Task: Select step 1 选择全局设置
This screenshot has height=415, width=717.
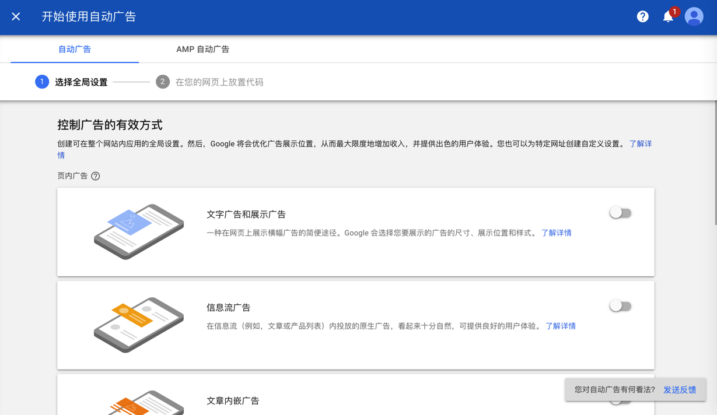Action: pyautogui.click(x=71, y=82)
